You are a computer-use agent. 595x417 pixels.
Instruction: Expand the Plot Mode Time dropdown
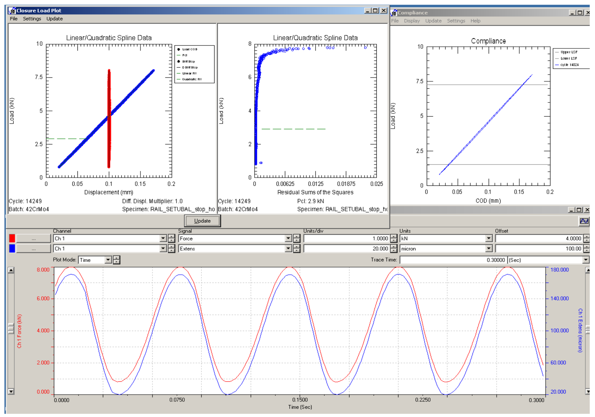coord(108,260)
